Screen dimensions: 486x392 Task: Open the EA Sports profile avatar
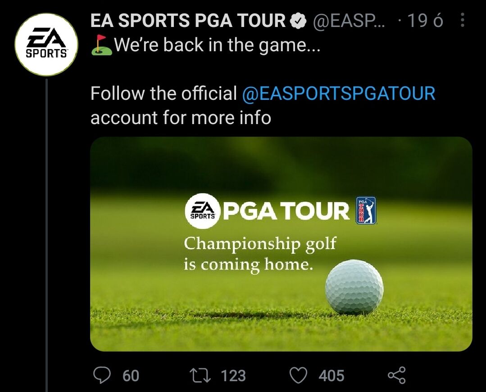(x=46, y=45)
